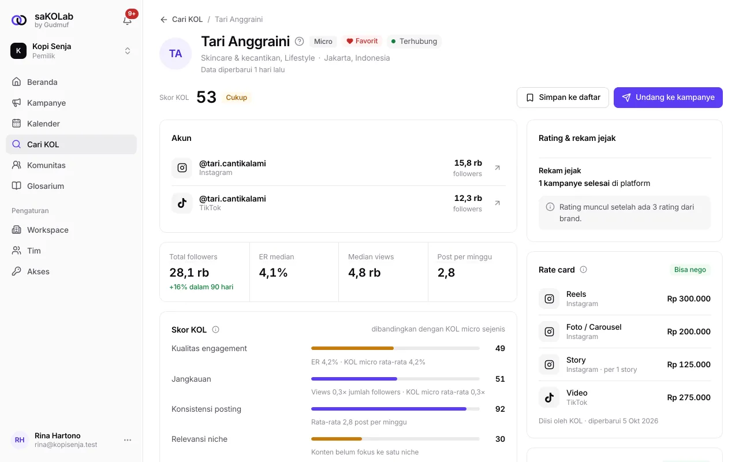Open the Instagram profile external link arrow

tap(498, 168)
